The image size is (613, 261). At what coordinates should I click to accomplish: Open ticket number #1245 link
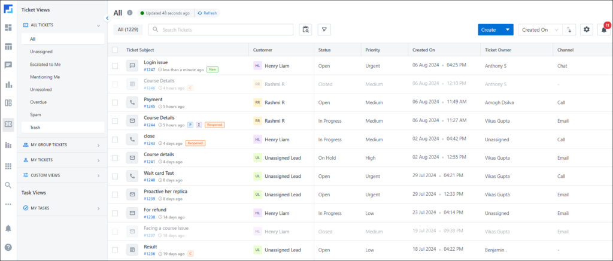coord(150,107)
